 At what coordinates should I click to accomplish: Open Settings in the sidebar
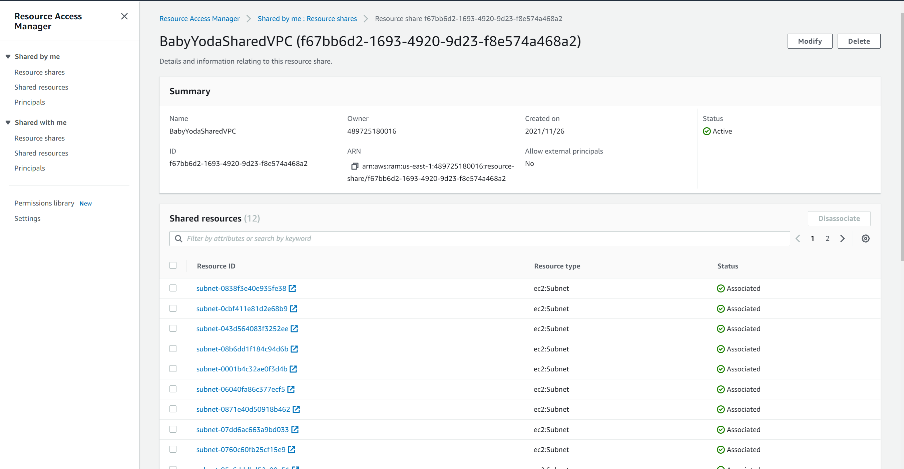click(27, 219)
